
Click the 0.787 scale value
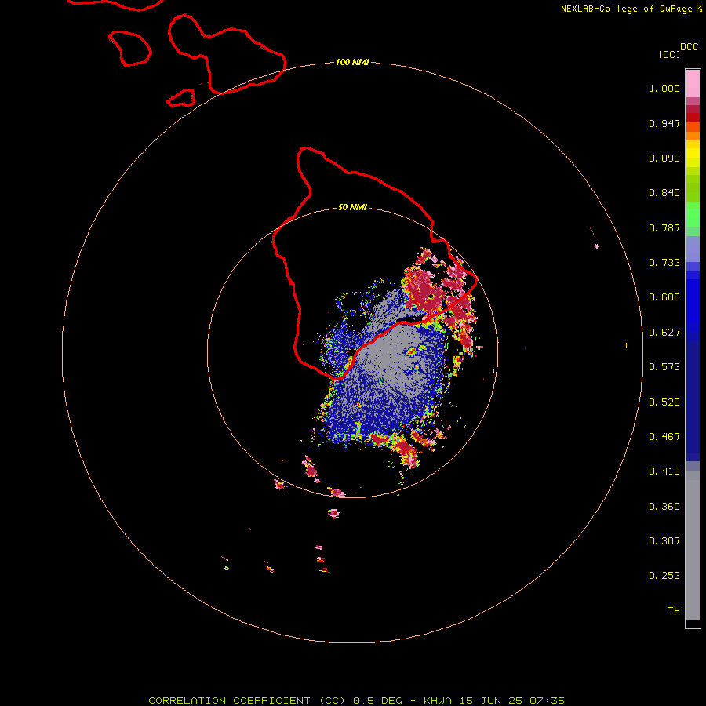coord(664,227)
